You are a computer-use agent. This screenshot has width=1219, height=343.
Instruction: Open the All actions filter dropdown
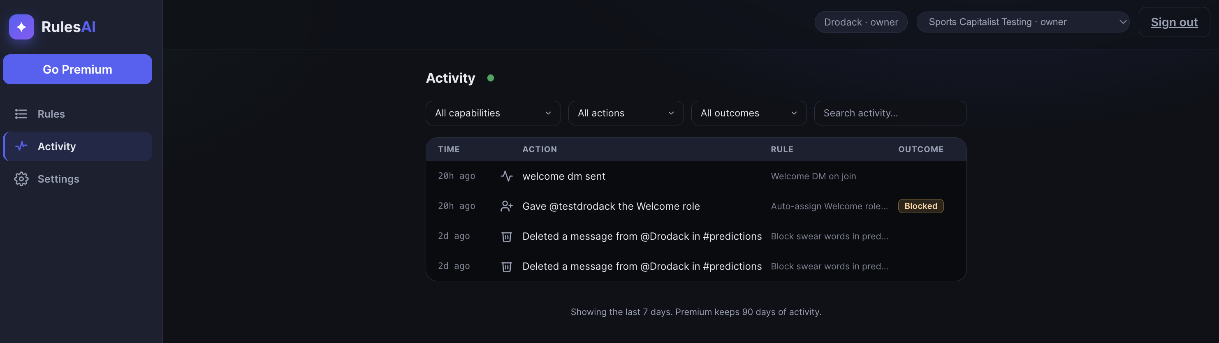(x=626, y=113)
